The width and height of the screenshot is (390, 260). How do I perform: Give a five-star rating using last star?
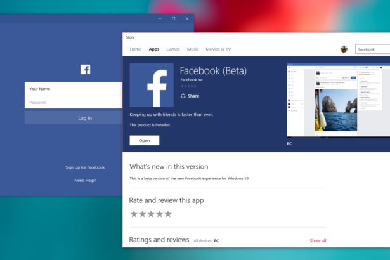tap(168, 214)
